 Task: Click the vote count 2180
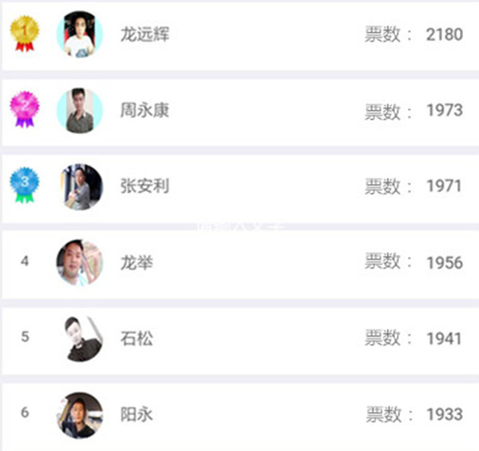coord(445,34)
